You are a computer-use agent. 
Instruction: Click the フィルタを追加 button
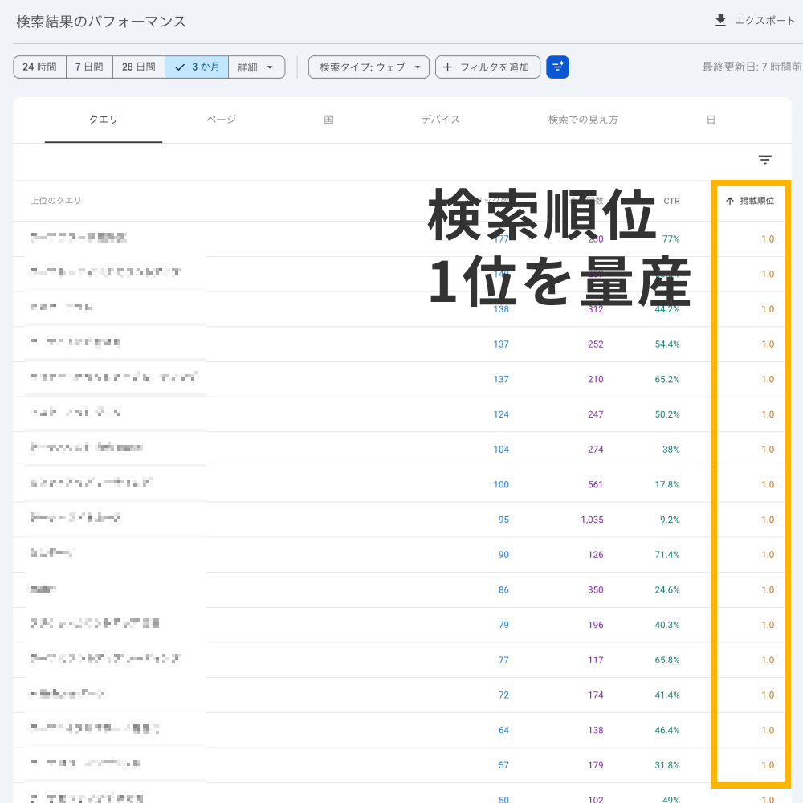tap(487, 67)
